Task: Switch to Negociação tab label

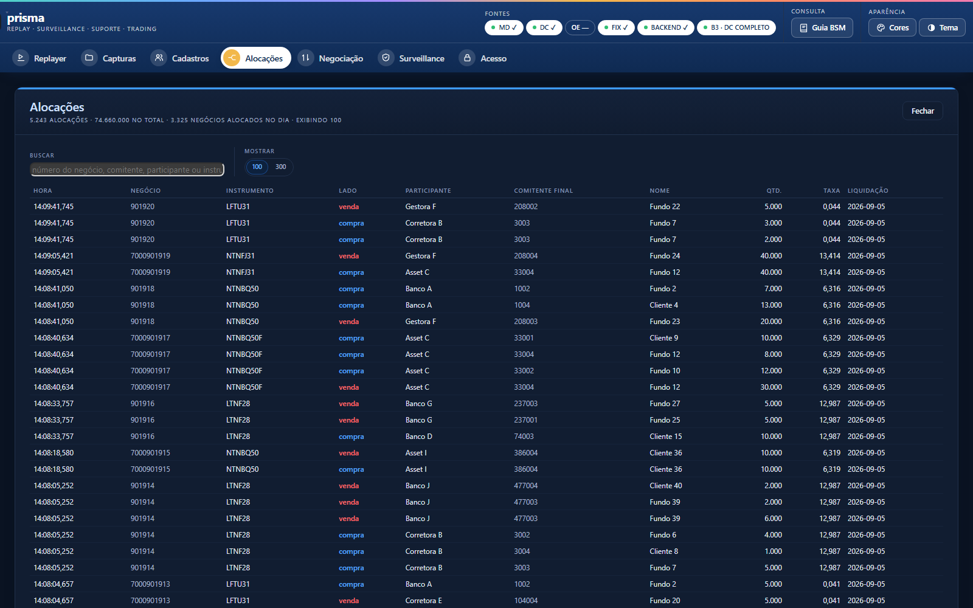Action: pos(341,58)
